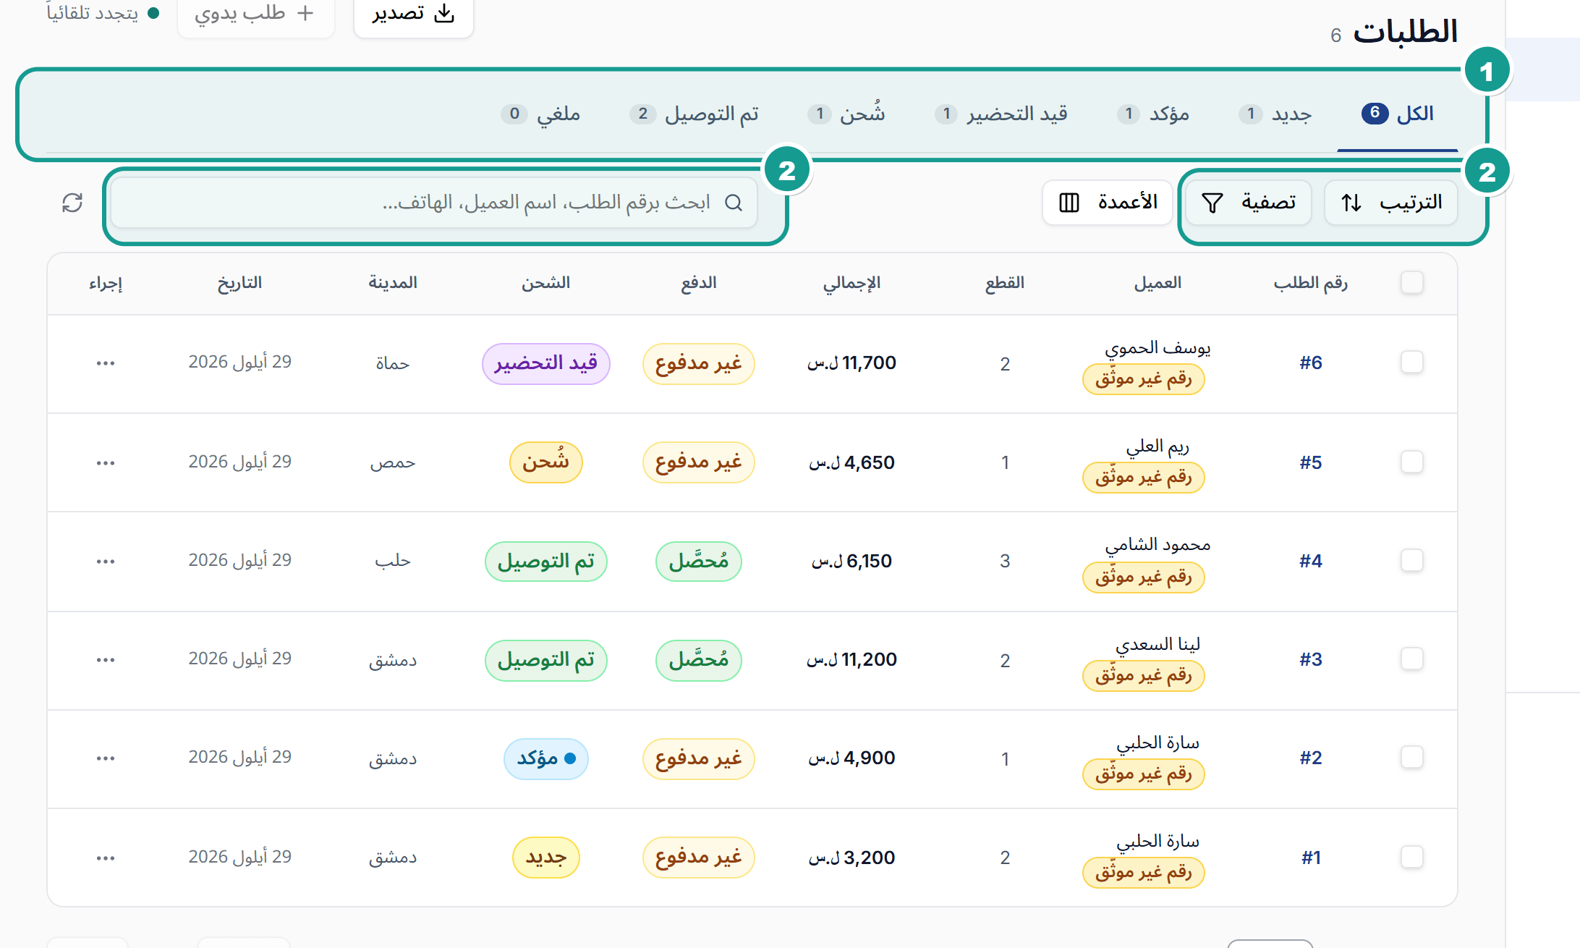Click customer name ريم العلي
This screenshot has width=1580, height=948.
click(1158, 447)
